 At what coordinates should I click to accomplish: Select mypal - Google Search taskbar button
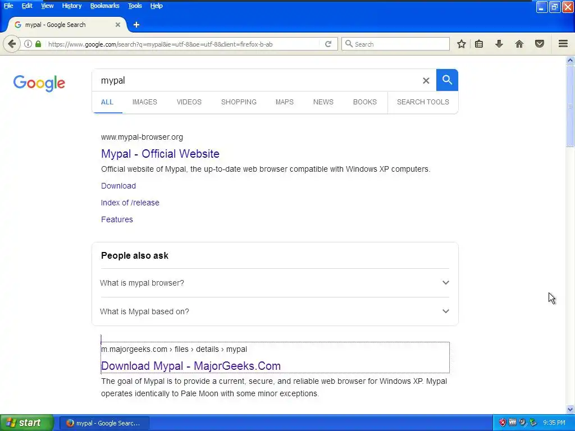click(x=104, y=423)
